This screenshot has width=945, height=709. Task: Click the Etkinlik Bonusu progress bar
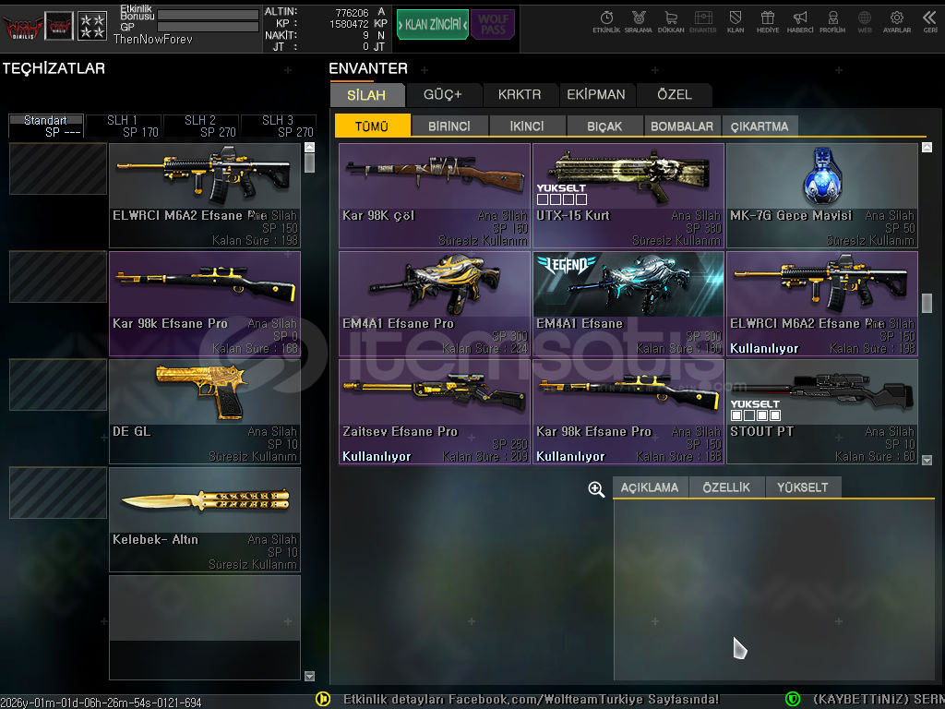point(208,15)
